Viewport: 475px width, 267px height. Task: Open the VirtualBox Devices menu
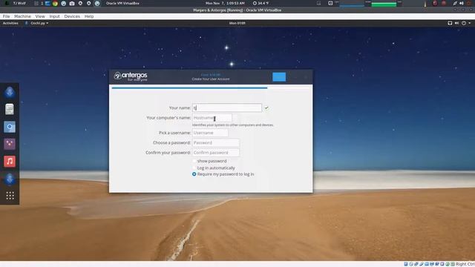[72, 16]
